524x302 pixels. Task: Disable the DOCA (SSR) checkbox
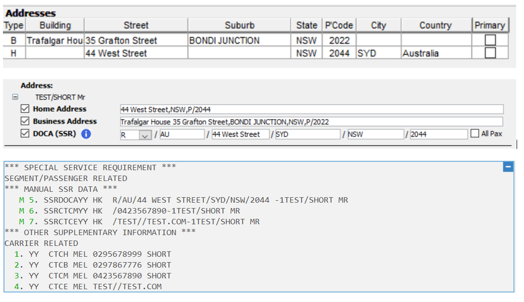[25, 133]
